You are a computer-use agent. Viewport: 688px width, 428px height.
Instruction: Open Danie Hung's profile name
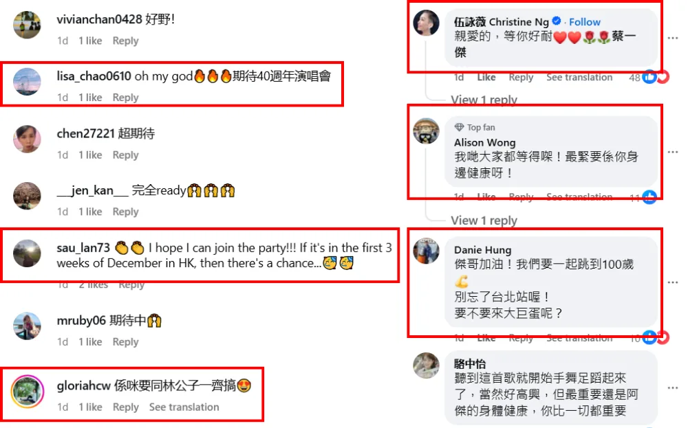(x=483, y=250)
